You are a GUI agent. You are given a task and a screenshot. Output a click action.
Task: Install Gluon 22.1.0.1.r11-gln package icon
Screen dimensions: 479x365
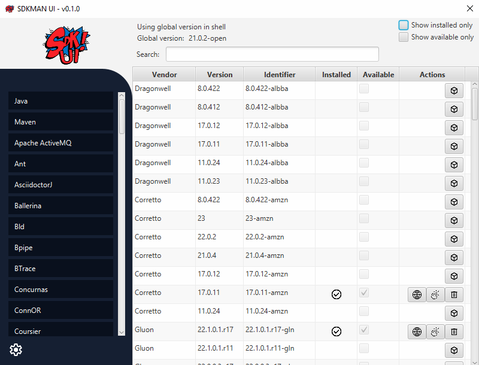(454, 351)
